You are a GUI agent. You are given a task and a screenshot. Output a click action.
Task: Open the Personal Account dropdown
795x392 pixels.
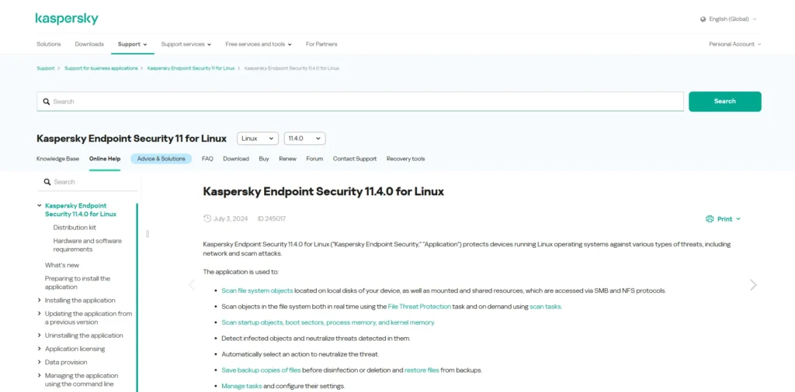pyautogui.click(x=734, y=44)
